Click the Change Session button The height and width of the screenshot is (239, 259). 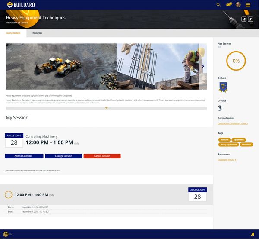(x=63, y=156)
